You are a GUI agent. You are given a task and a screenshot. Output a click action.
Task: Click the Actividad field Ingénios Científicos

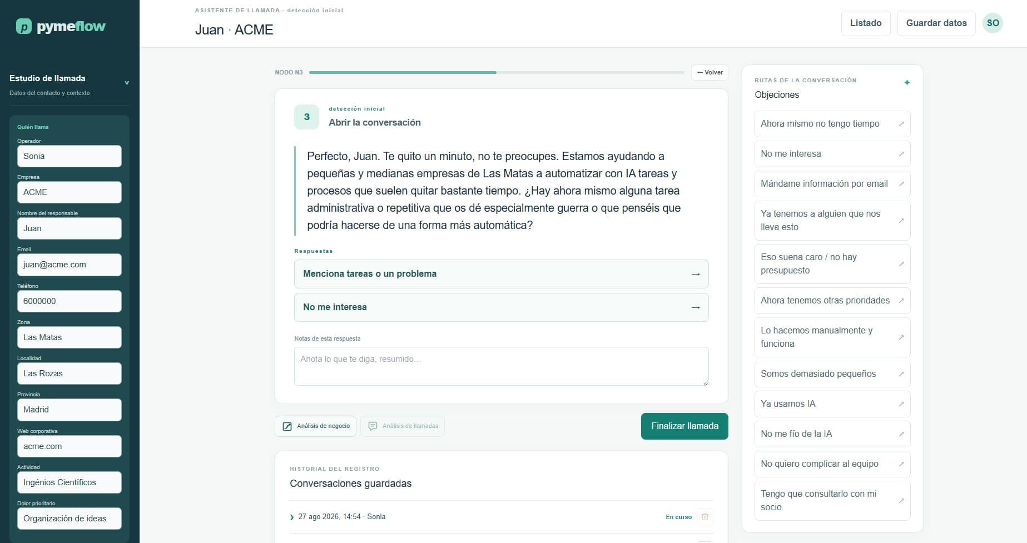point(69,482)
